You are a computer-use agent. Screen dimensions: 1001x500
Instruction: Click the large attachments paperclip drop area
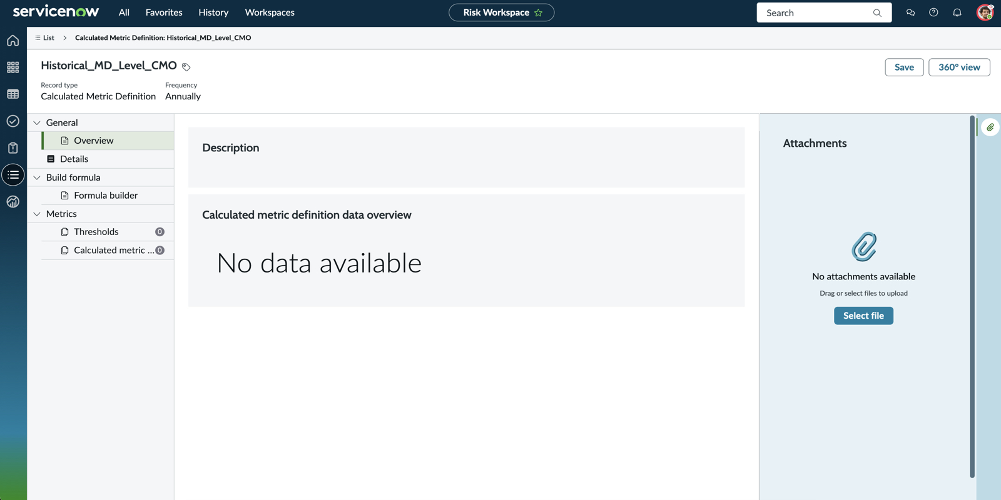[x=863, y=247]
